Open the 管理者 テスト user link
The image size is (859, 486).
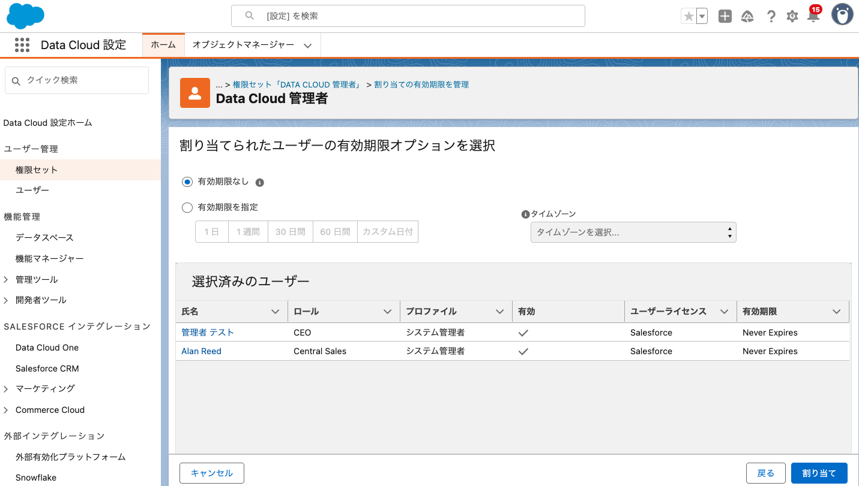(x=208, y=333)
